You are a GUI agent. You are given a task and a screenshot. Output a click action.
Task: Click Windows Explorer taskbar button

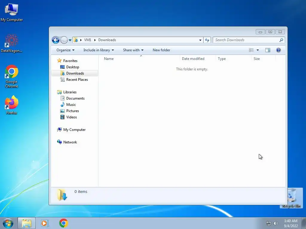[27, 223]
